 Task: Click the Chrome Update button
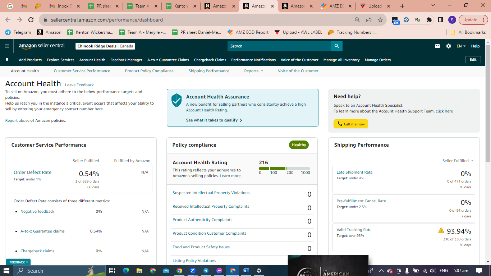coord(470,20)
